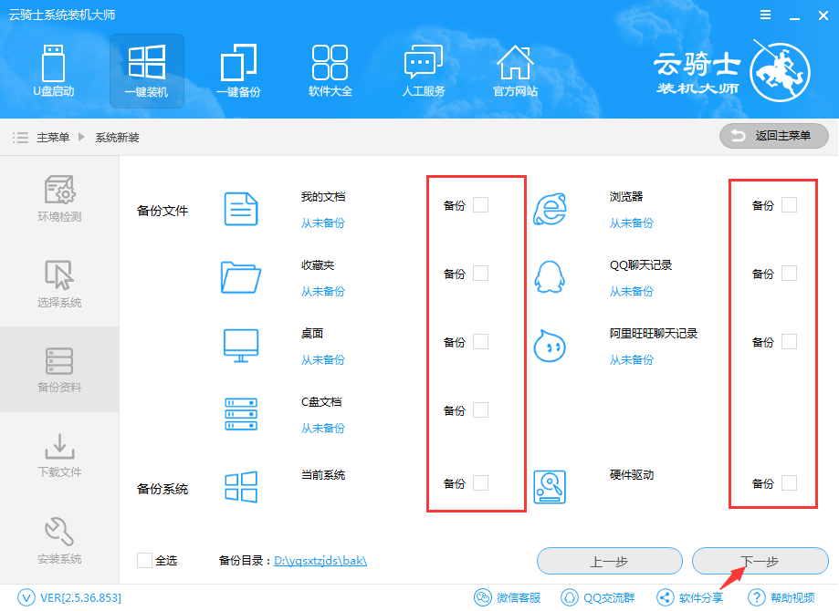Viewport: 839px width, 611px height.
Task: Visit the 官方网站 homepage
Action: pyautogui.click(x=515, y=71)
